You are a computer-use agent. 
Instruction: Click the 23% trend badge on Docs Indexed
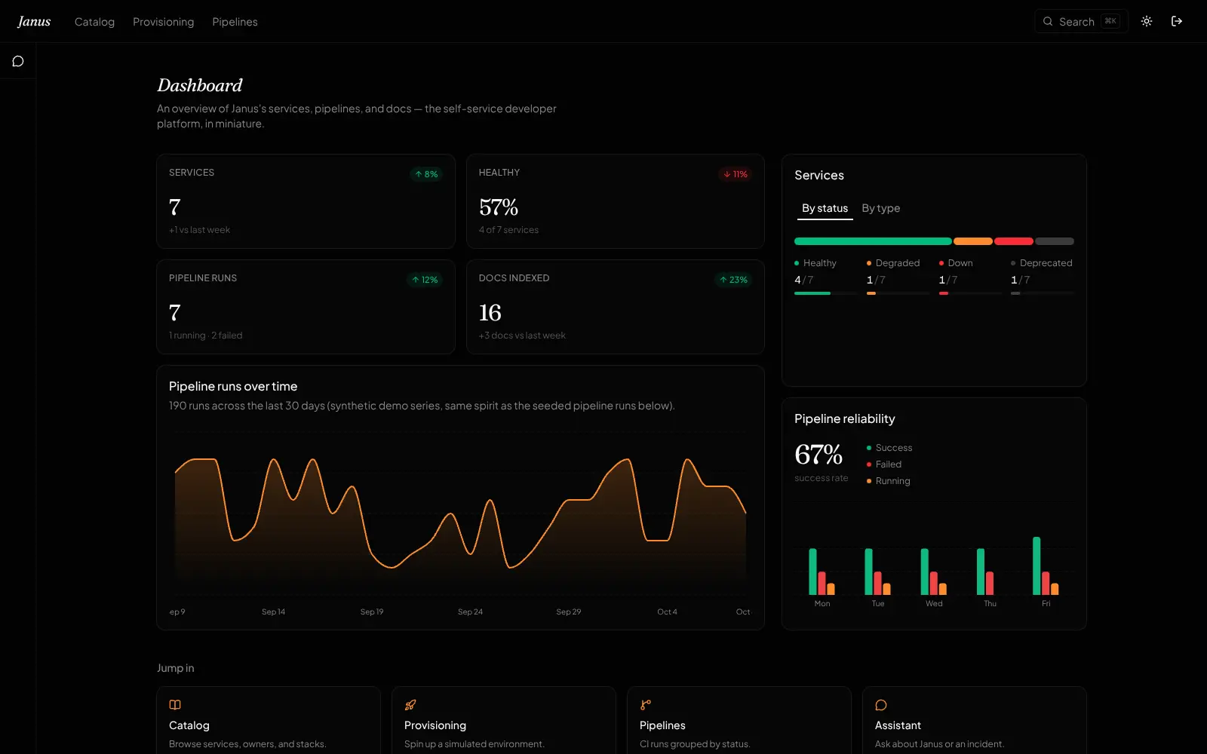(x=733, y=280)
